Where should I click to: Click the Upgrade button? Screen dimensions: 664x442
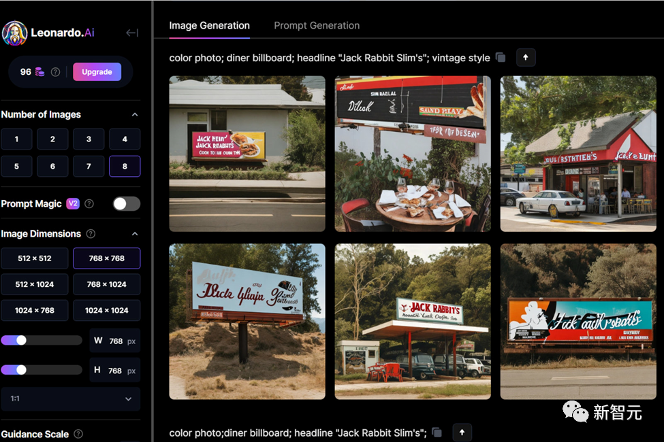coord(97,72)
